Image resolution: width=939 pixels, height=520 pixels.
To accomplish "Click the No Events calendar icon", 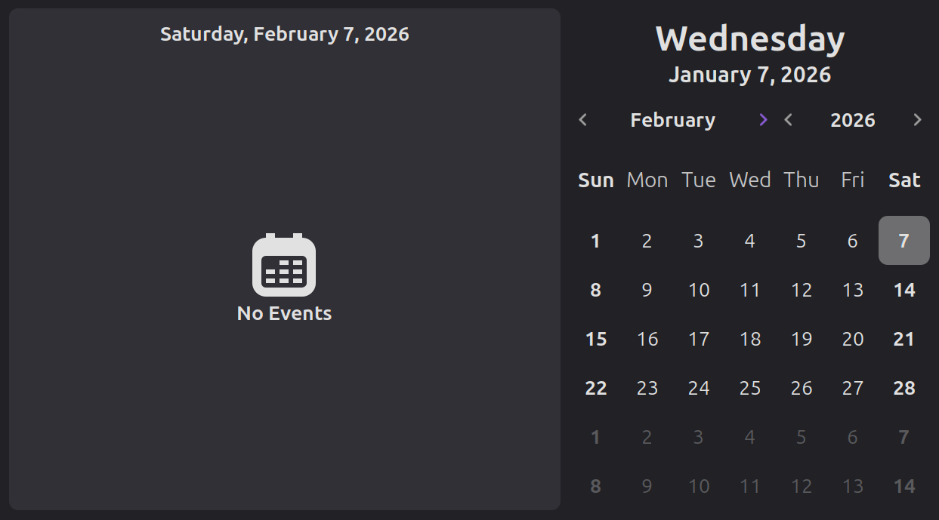I will [x=284, y=265].
